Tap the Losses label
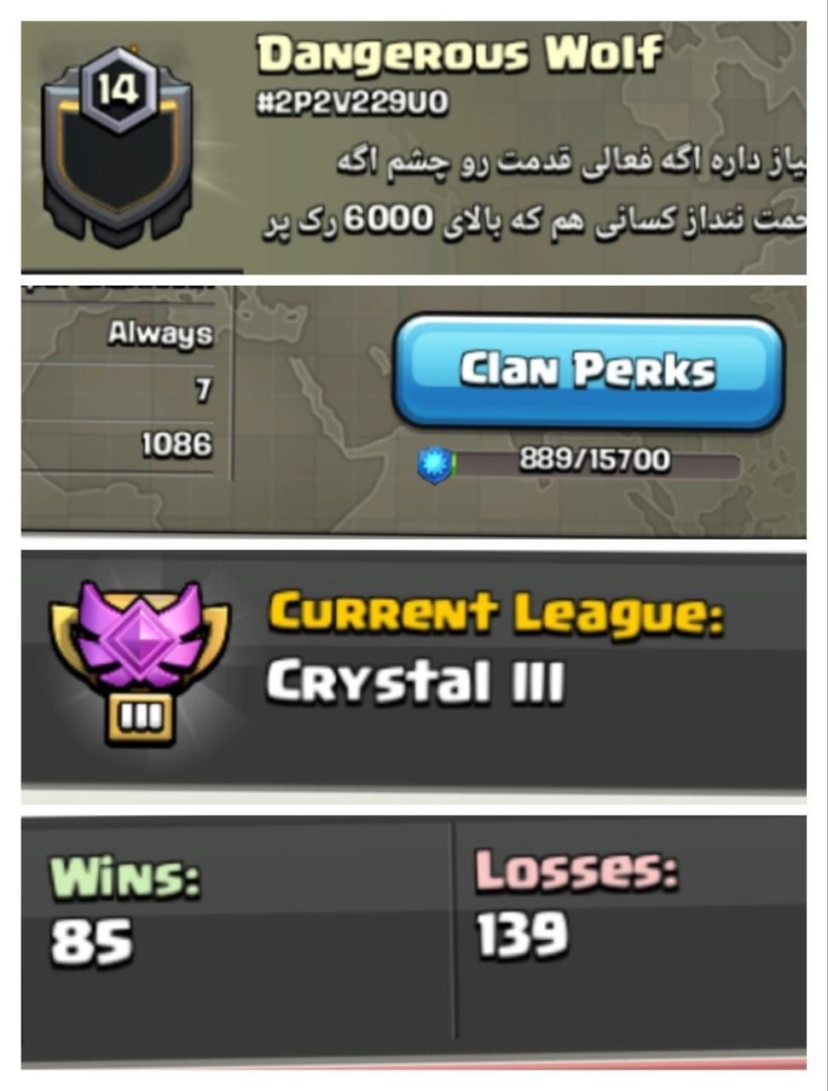This screenshot has height=1091, width=828. 576,870
